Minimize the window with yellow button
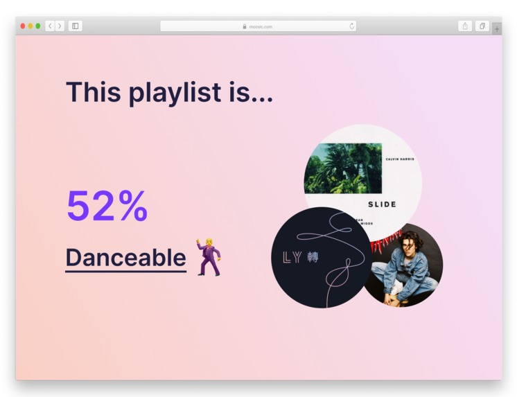517x397 pixels. (30, 26)
